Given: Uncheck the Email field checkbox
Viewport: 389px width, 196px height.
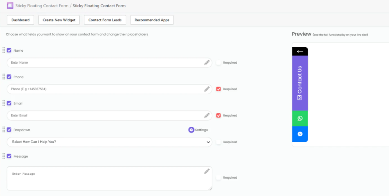Looking at the screenshot, I should coord(9,103).
